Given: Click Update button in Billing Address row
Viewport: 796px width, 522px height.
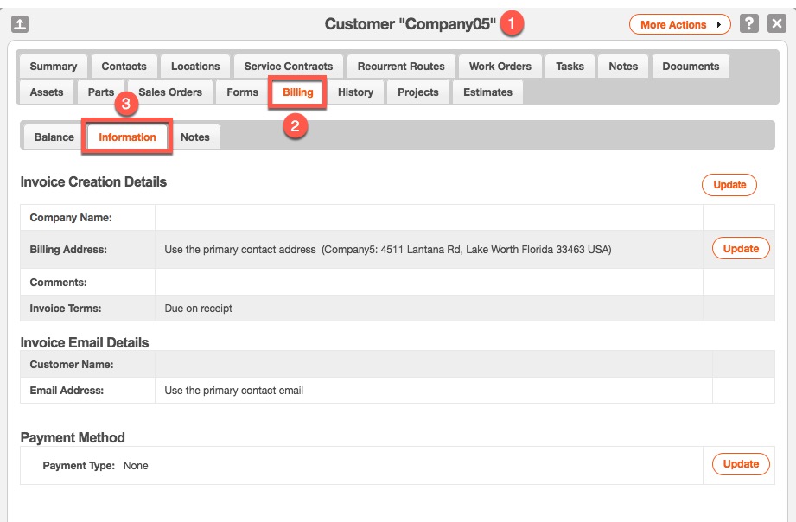Looking at the screenshot, I should (x=741, y=249).
